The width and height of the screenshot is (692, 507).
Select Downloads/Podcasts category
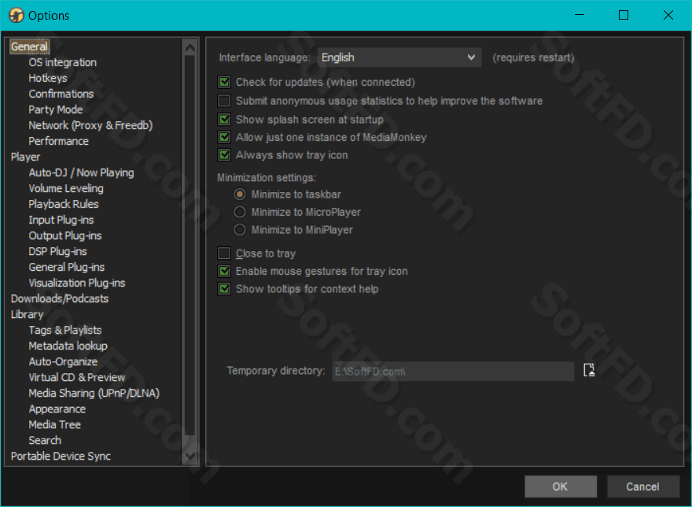coord(60,299)
